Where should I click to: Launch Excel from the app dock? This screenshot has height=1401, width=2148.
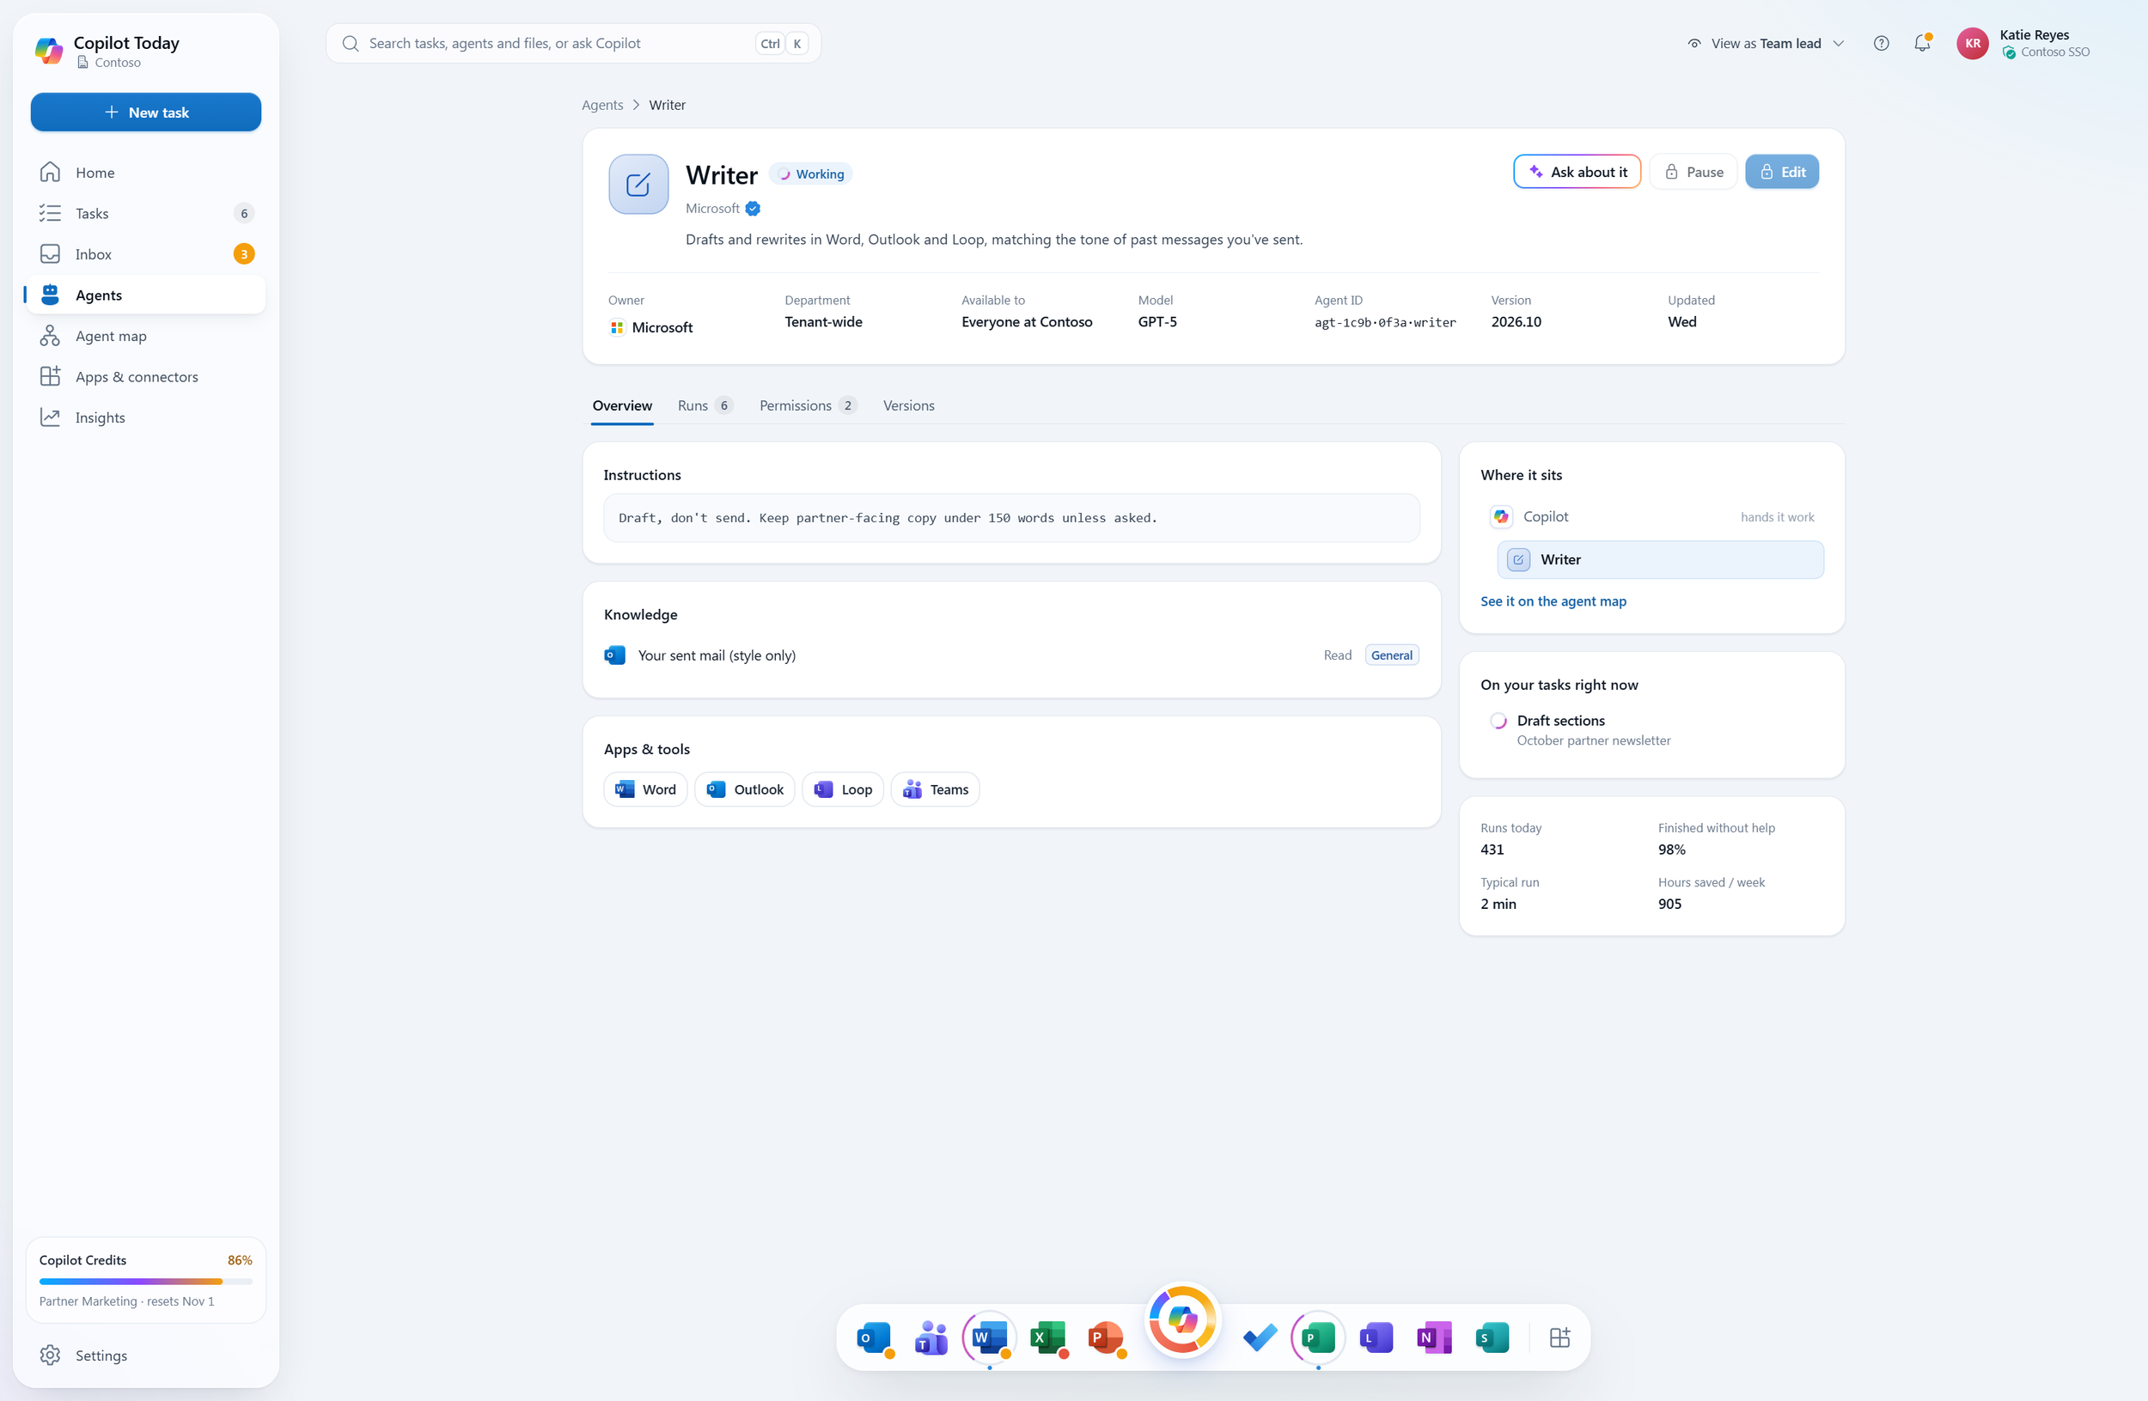[x=1048, y=1337]
